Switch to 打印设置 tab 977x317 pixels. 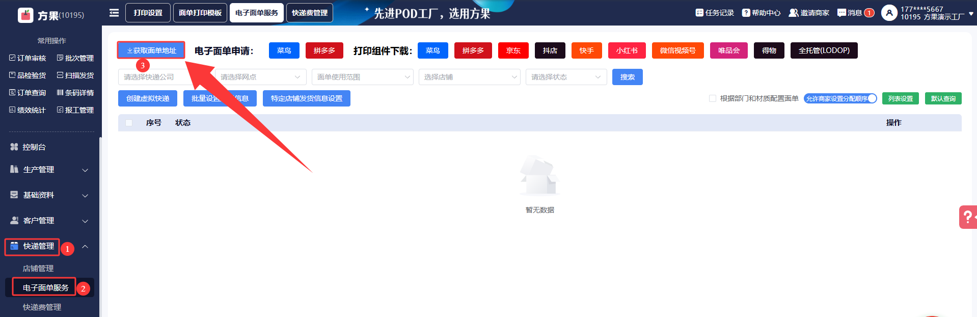pos(148,13)
